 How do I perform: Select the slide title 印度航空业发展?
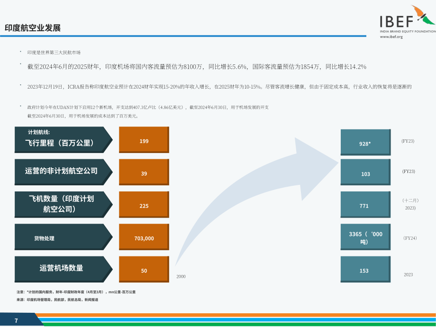[33, 28]
